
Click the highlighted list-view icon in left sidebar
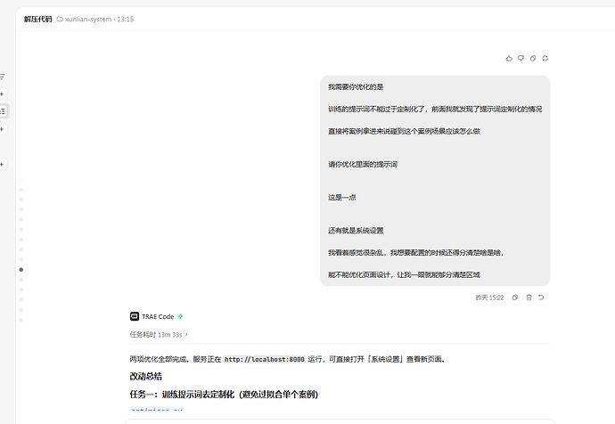(3, 111)
